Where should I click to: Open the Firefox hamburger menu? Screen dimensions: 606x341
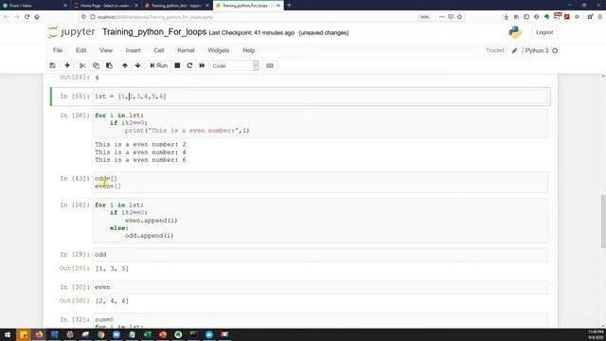[x=600, y=17]
